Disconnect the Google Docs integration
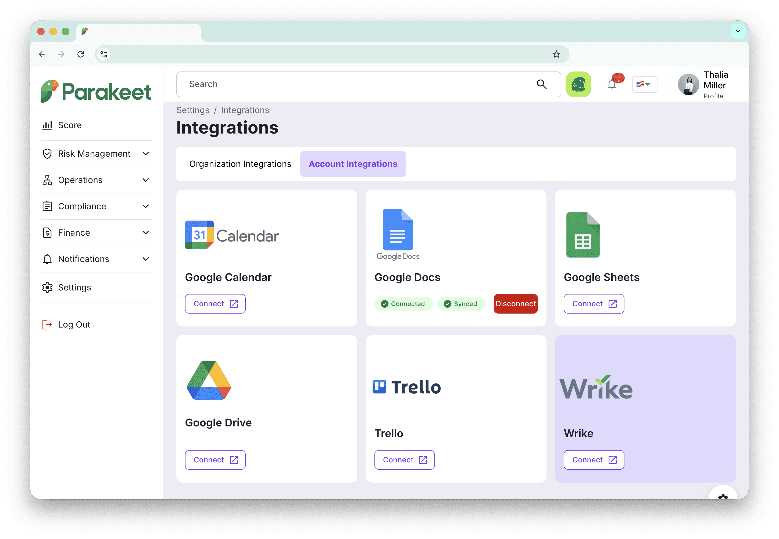 [x=516, y=304]
